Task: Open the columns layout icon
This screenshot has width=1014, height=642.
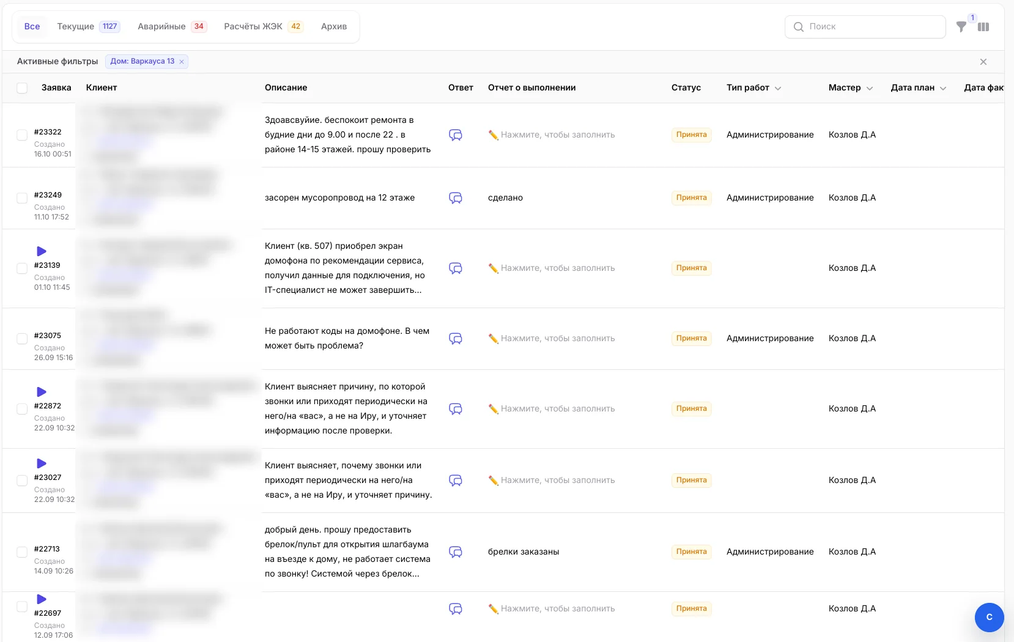Action: point(983,27)
